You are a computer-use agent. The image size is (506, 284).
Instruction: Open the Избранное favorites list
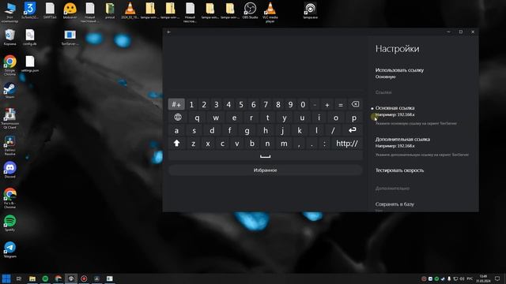point(266,170)
